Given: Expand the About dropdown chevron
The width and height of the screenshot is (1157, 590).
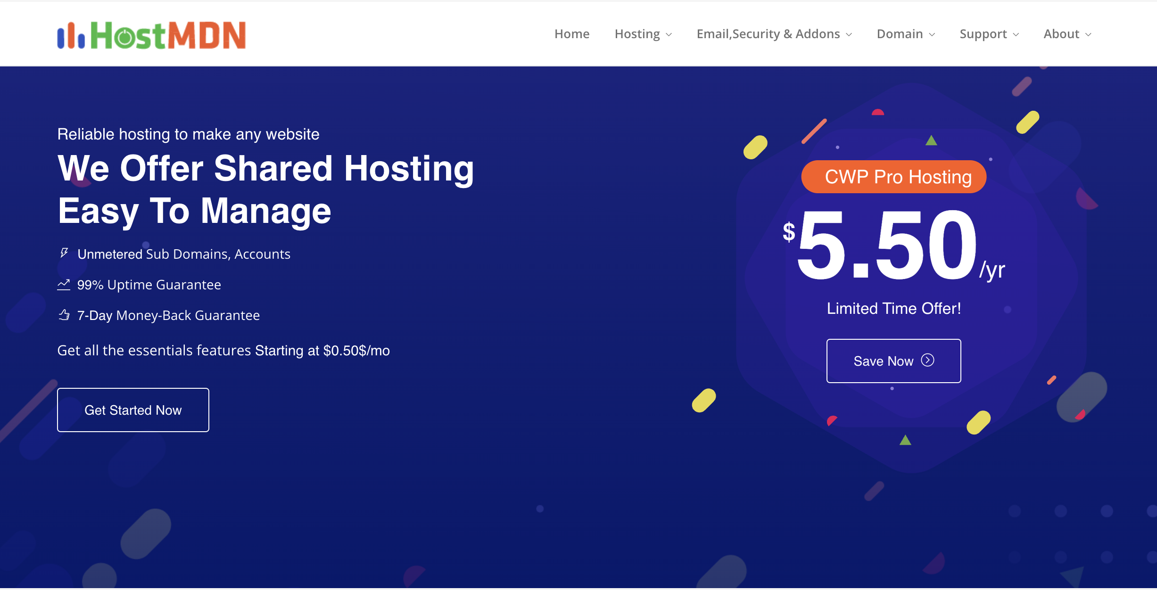Looking at the screenshot, I should [1088, 34].
